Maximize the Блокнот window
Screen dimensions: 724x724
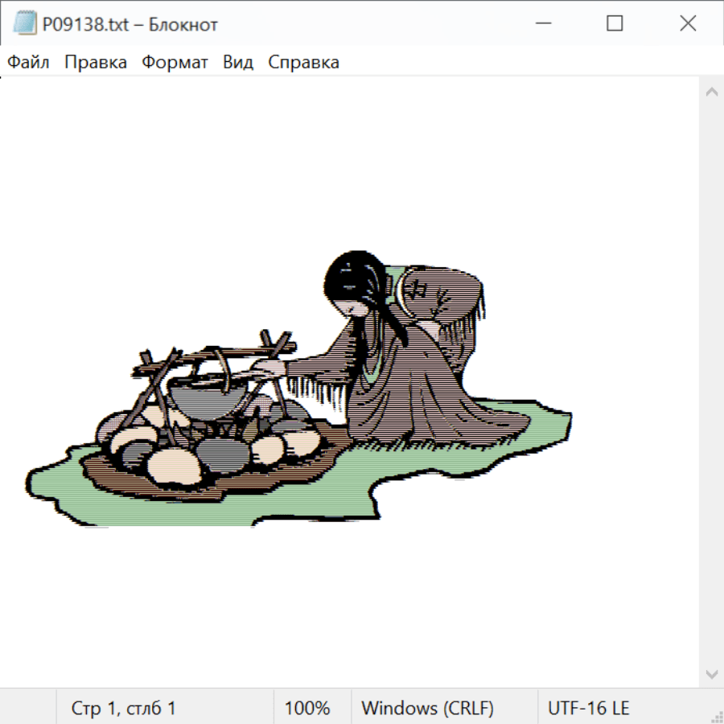pos(615,24)
